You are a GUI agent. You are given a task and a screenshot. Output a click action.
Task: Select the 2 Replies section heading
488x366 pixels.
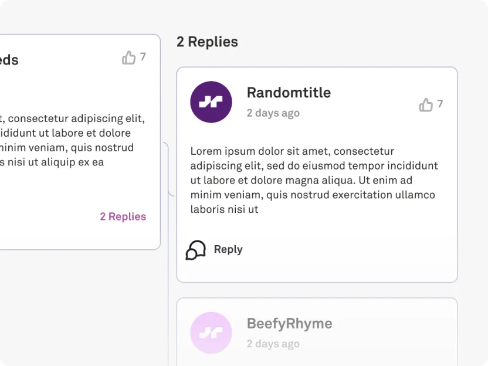coord(207,42)
